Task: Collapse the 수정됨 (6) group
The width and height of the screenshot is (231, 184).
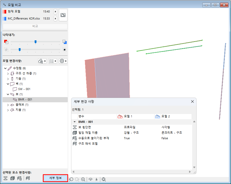Action: 5,68
